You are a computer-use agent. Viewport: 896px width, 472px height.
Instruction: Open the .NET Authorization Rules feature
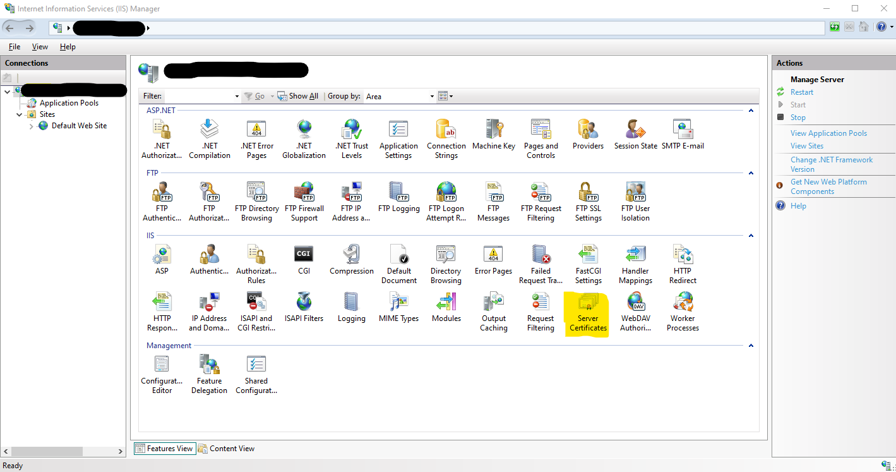[x=162, y=139]
